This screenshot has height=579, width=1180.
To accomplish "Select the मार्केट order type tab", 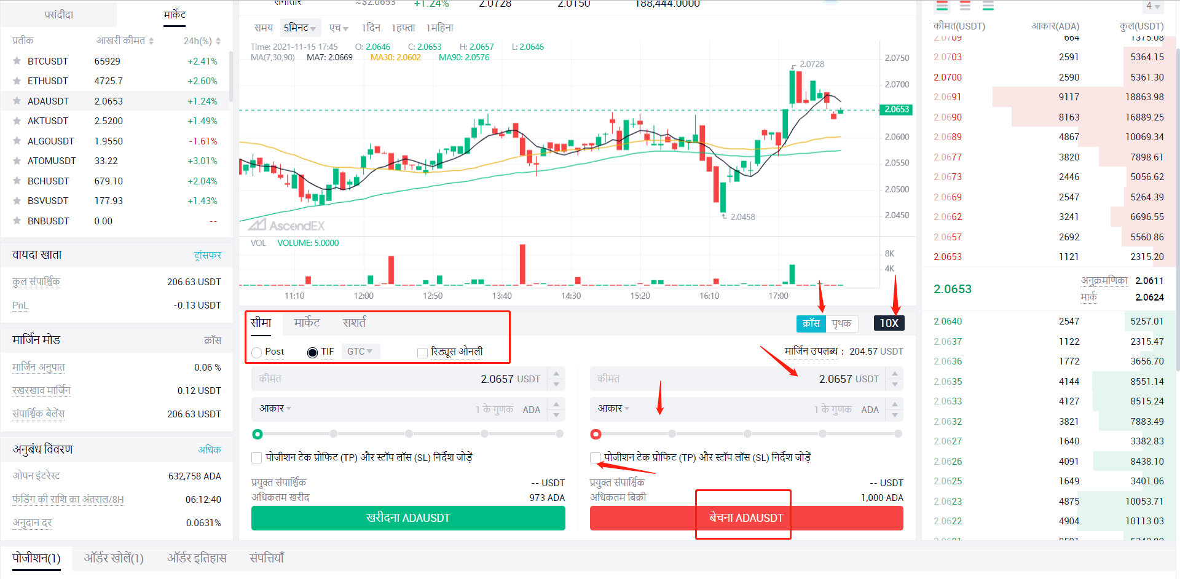I will 307,323.
